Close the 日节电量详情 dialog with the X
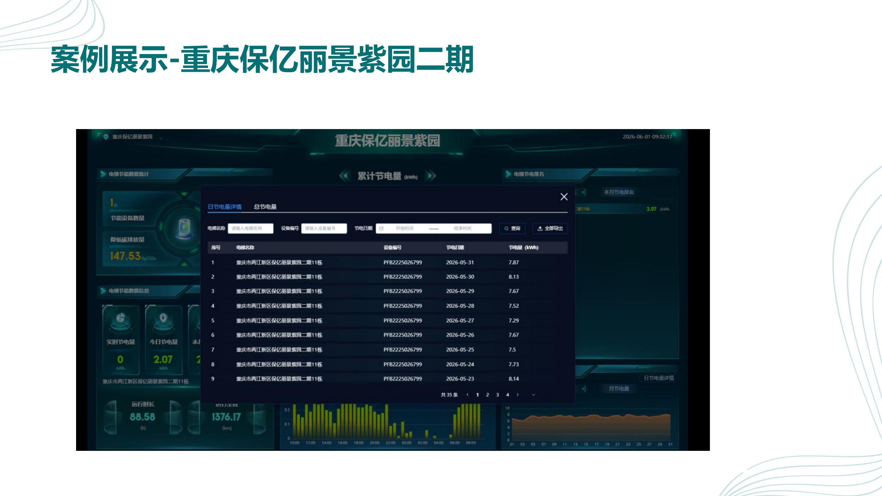The image size is (882, 496). click(564, 197)
